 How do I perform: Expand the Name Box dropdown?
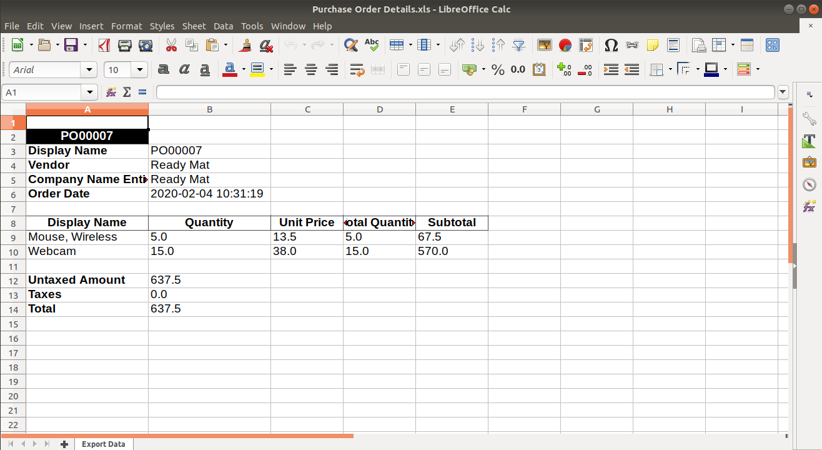[89, 92]
